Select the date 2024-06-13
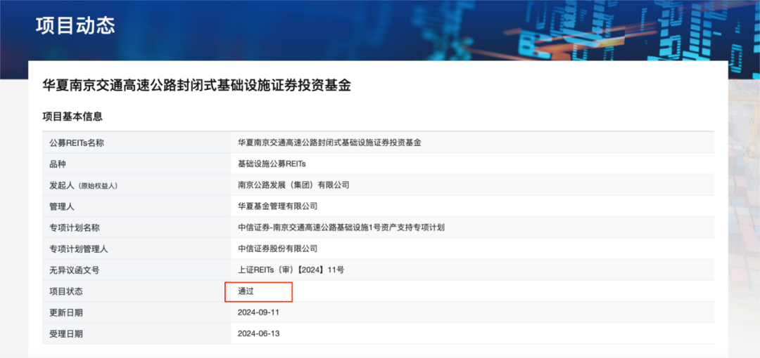 pos(258,334)
